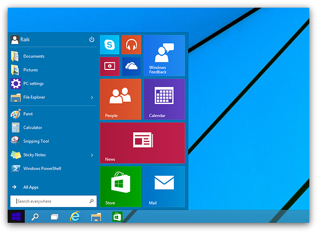Open the Store tile

pyautogui.click(x=121, y=187)
